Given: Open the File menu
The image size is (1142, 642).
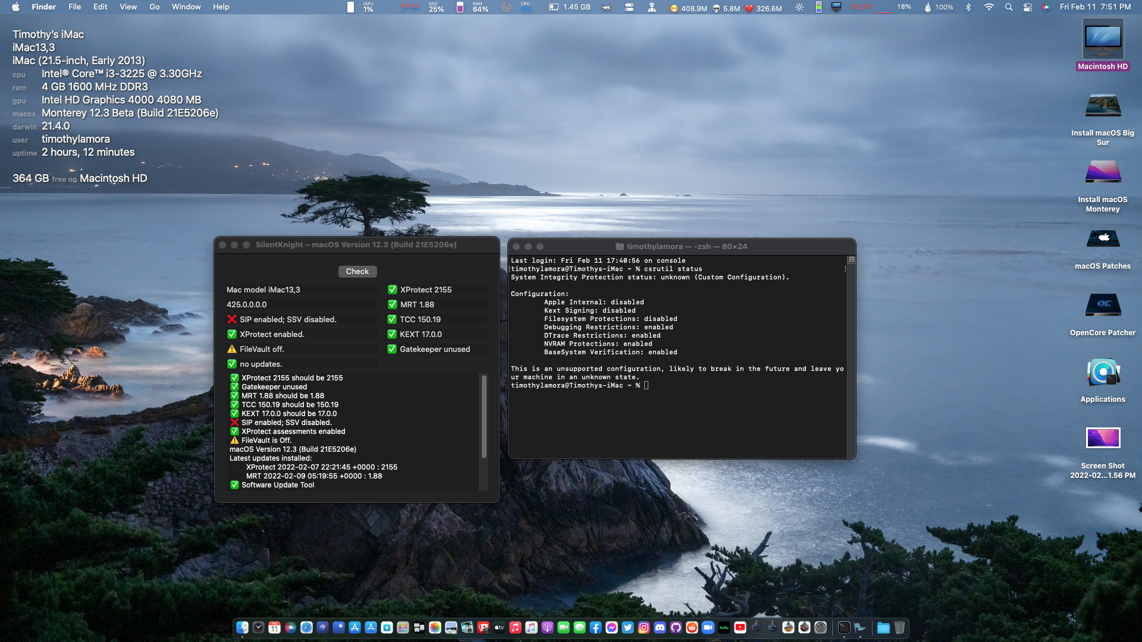Looking at the screenshot, I should [x=74, y=7].
